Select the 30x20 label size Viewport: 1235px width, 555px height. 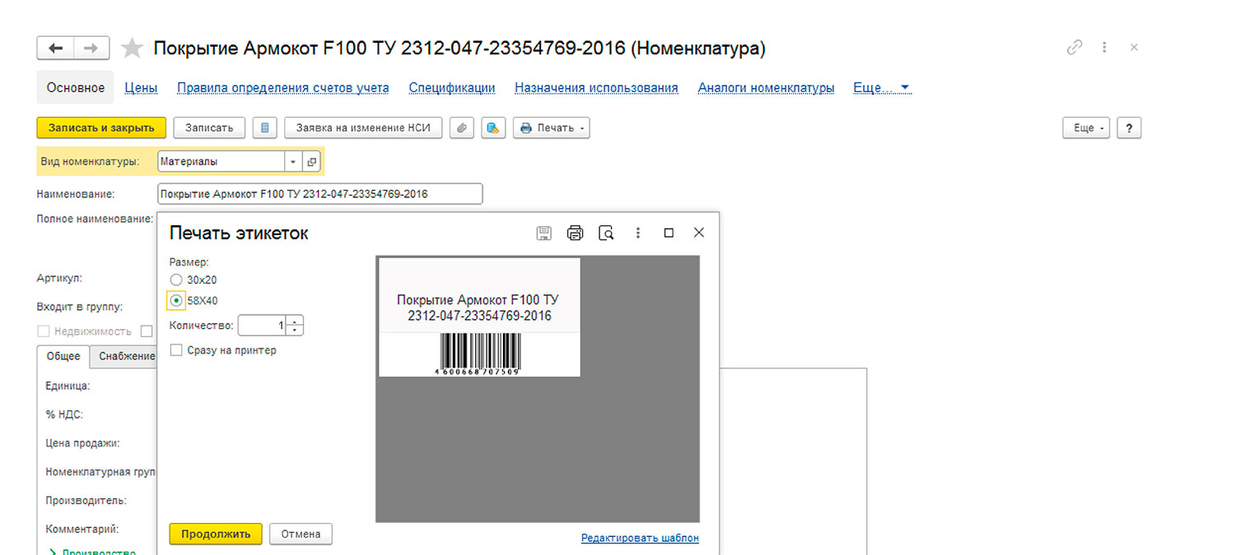[x=176, y=280]
